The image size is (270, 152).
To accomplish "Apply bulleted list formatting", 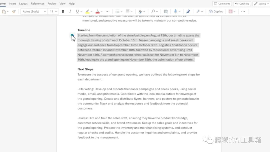I will (117, 11).
